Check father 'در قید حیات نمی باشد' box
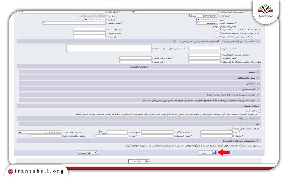 pos(231,128)
